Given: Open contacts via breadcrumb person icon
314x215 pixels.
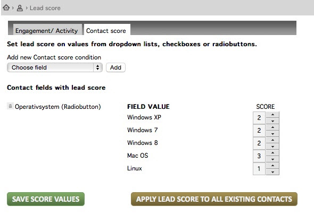Looking at the screenshot, I should click(20, 8).
